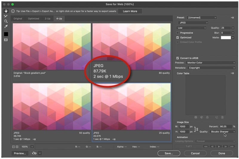Toggle Convert to sRGB checkbox
The image size is (239, 159).
(178, 58)
